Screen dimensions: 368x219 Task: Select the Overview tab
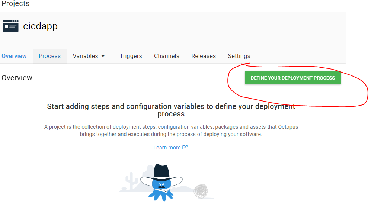[x=14, y=56]
